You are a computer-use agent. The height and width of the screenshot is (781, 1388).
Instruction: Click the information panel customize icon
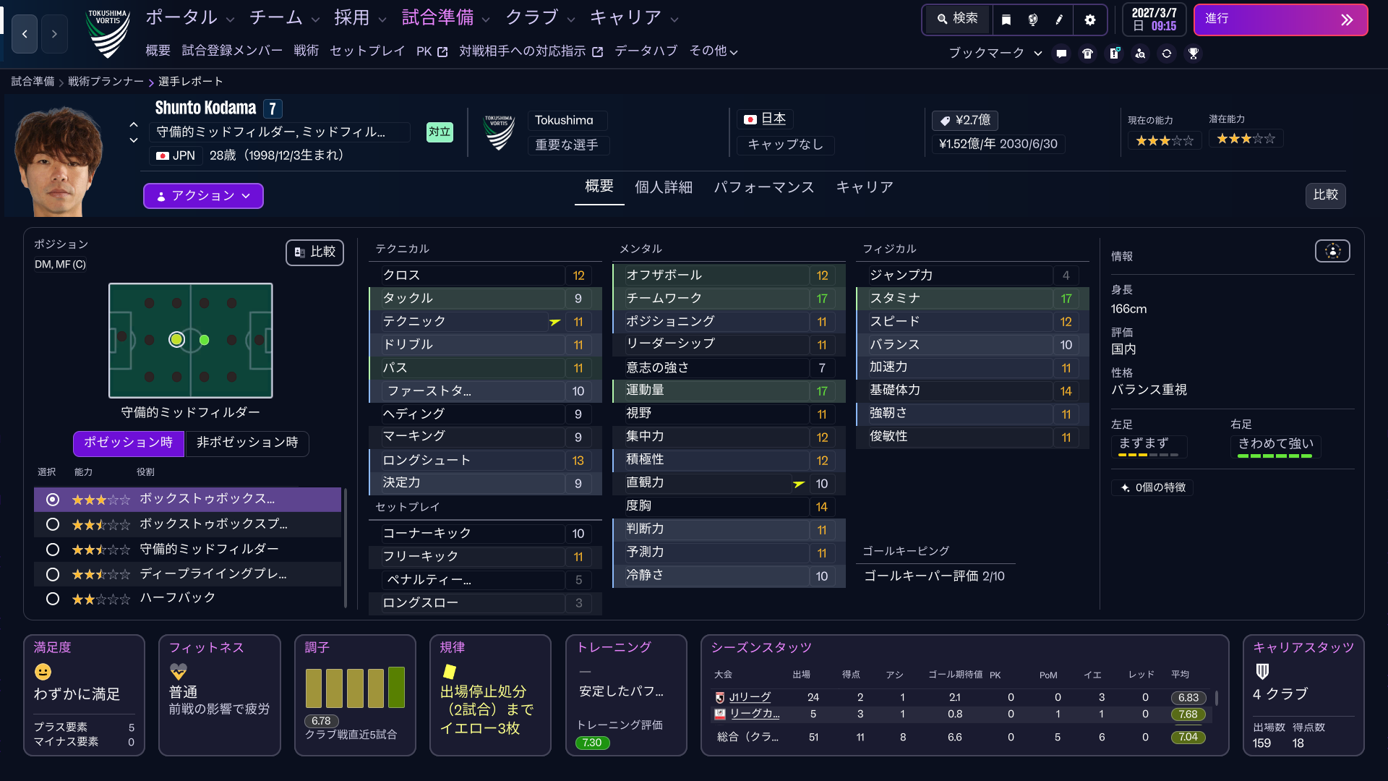point(1332,251)
